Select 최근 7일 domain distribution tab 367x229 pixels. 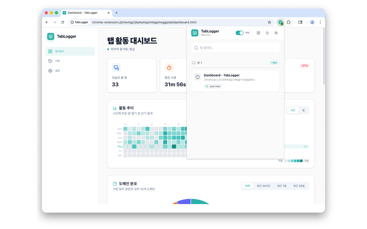(282, 186)
